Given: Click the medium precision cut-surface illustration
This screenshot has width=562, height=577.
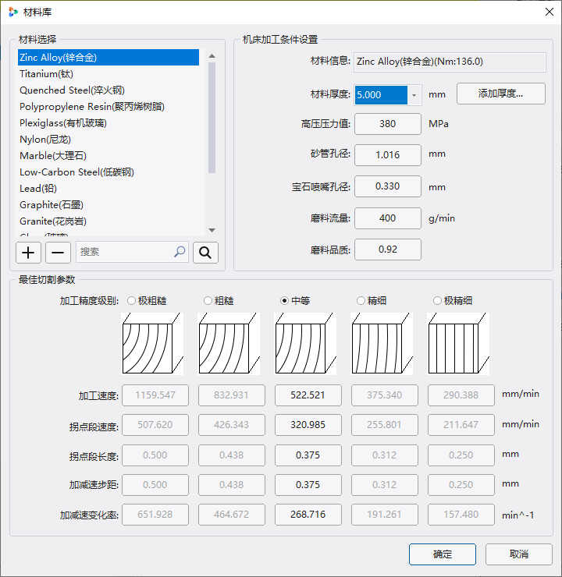Looking at the screenshot, I should [x=304, y=345].
